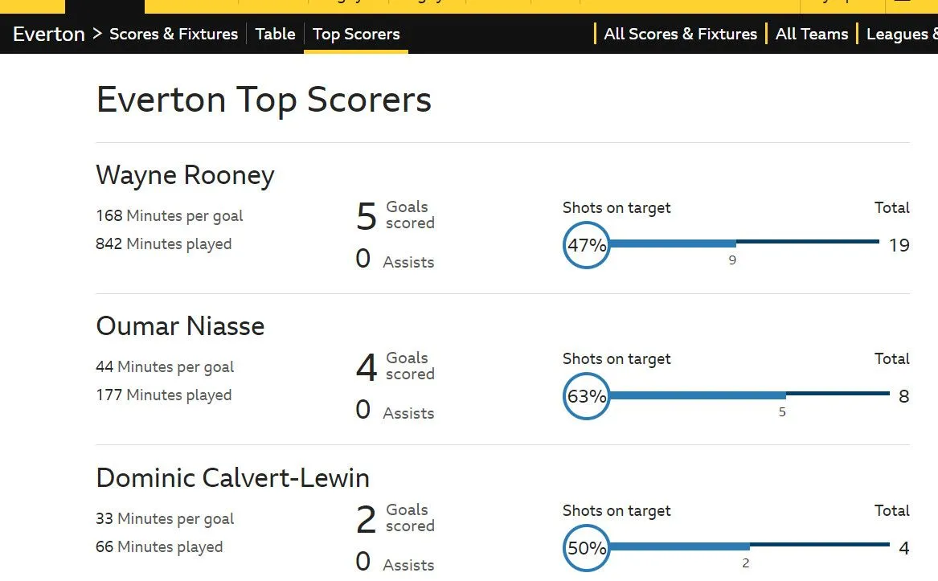The width and height of the screenshot is (938, 581).
Task: Click Wayne Rooney's 47% circle indicator
Action: coord(587,245)
